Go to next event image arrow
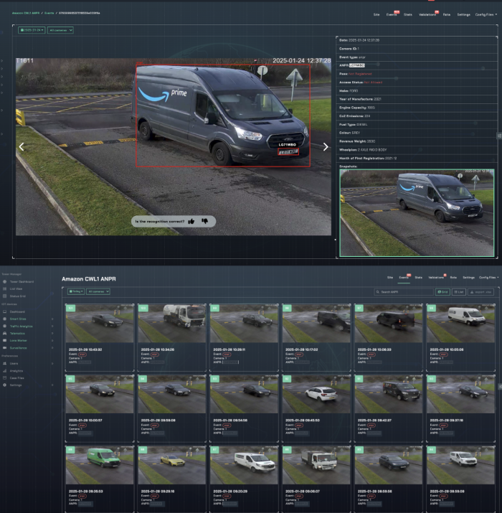 pos(326,147)
